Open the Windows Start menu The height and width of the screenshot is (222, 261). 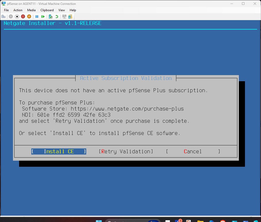click(99, 221)
